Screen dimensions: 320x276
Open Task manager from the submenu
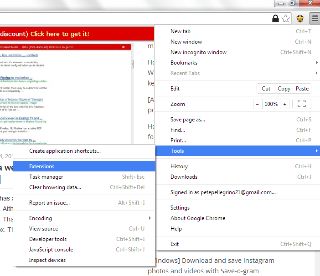46,177
